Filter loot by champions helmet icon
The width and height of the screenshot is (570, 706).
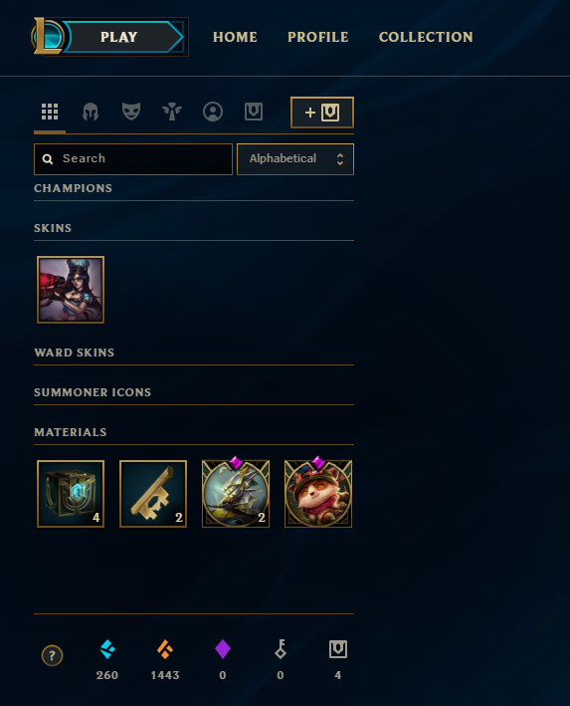[x=91, y=112]
